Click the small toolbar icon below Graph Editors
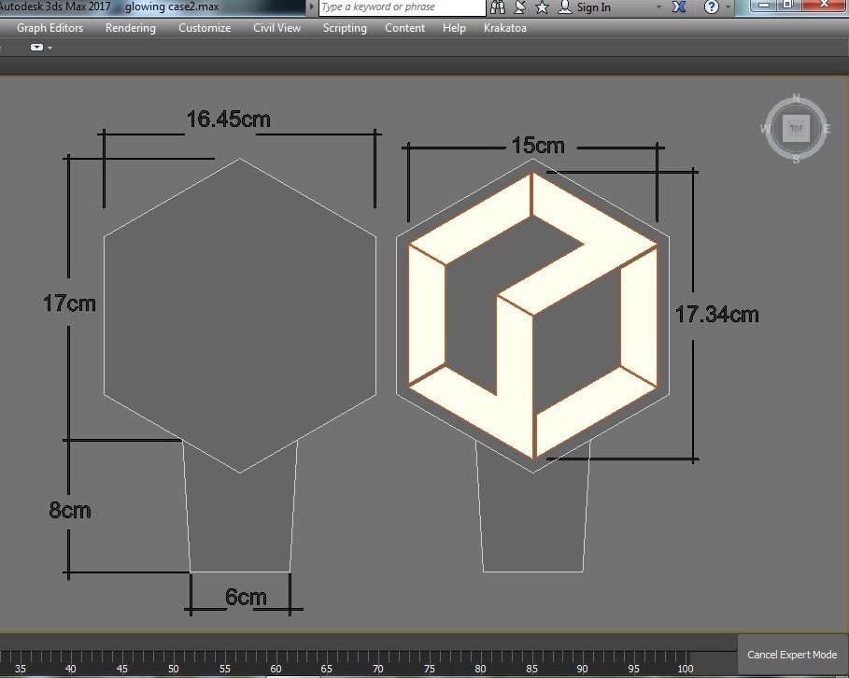The height and width of the screenshot is (678, 849). pyautogui.click(x=36, y=47)
